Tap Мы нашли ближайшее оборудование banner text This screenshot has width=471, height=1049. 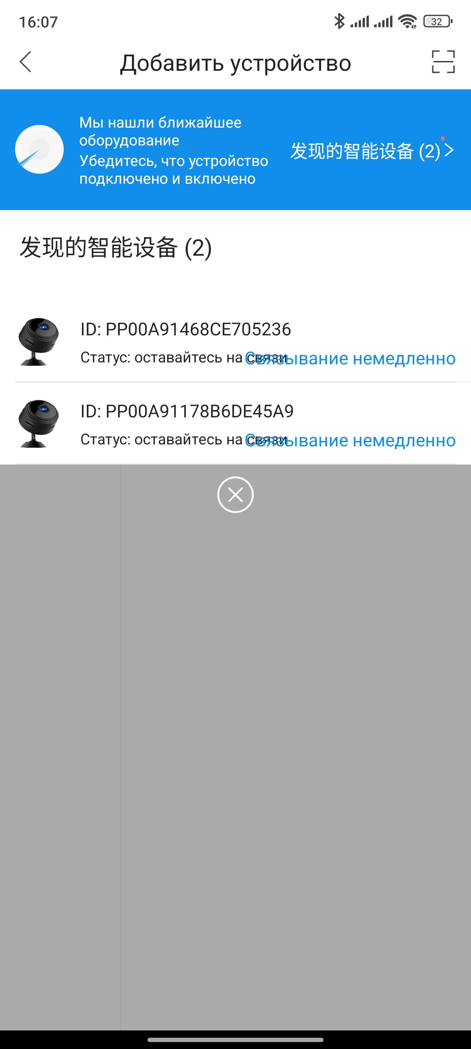point(160,131)
